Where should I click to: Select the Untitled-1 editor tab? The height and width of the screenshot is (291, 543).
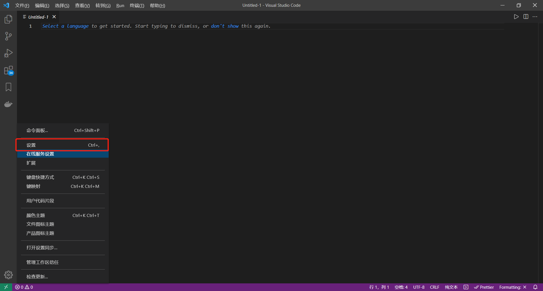(38, 17)
